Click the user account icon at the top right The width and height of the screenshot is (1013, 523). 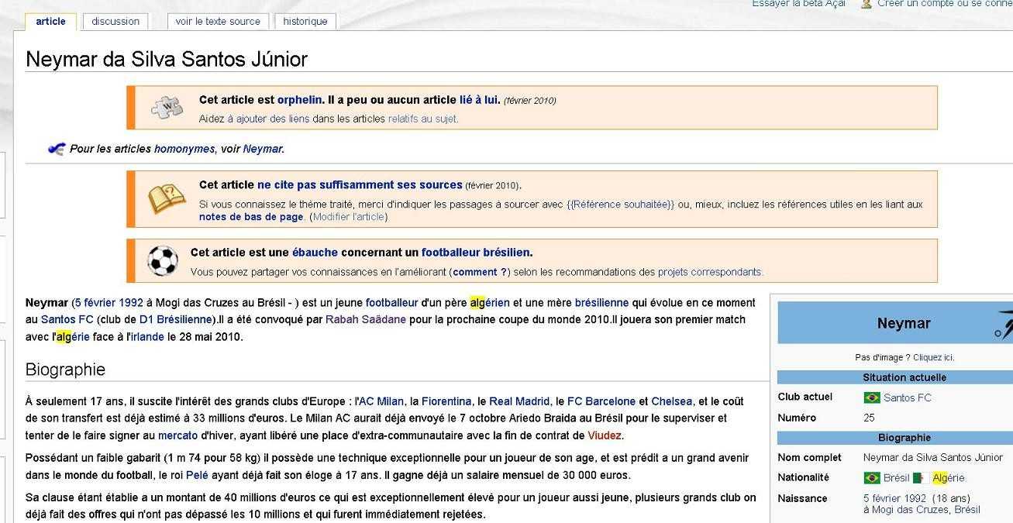(x=867, y=4)
